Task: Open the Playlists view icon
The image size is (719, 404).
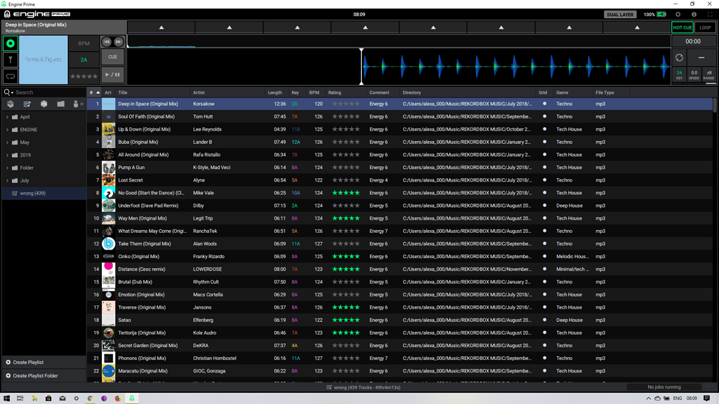Action: coord(27,104)
